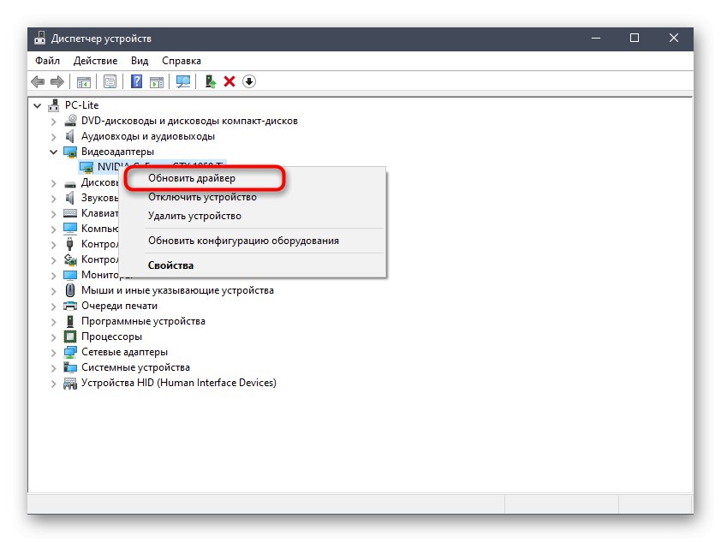Choose Отключить устройство in the context menu

pos(206,197)
